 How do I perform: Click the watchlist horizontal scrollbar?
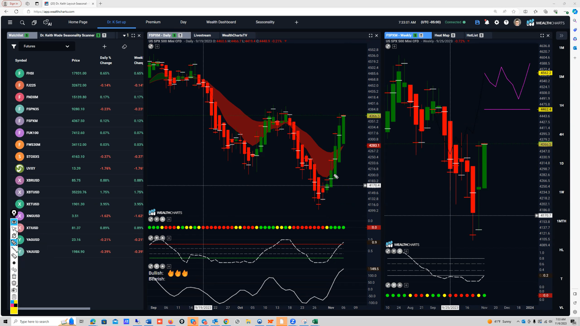pyautogui.click(x=54, y=308)
